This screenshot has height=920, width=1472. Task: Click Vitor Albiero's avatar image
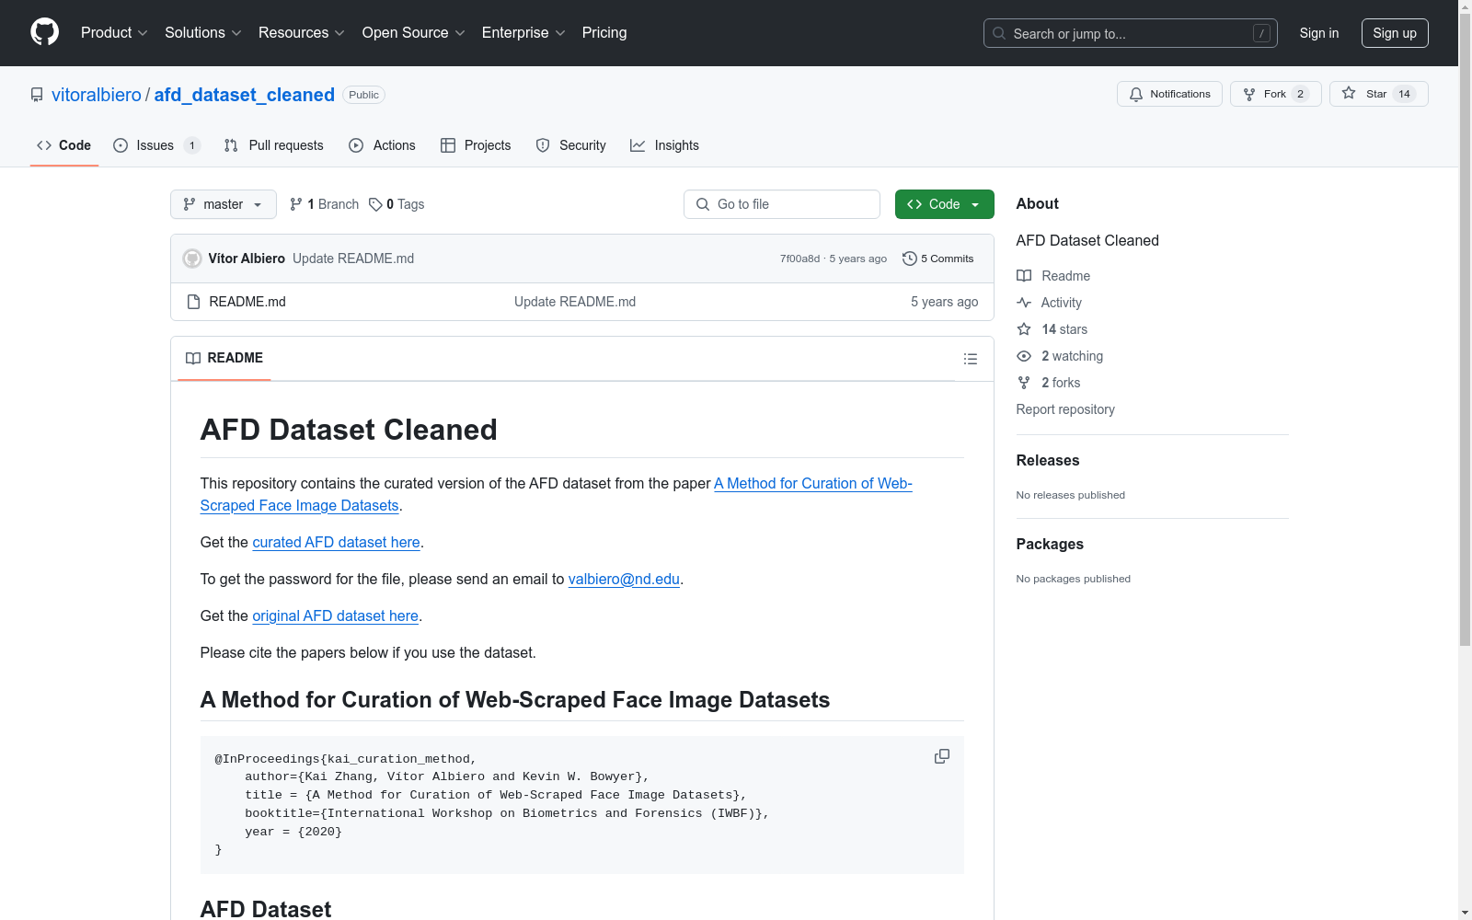pyautogui.click(x=192, y=259)
